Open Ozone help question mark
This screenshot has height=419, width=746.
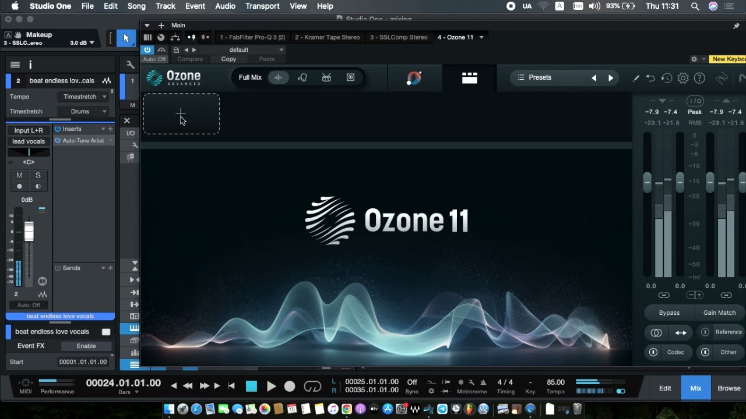[x=699, y=78]
